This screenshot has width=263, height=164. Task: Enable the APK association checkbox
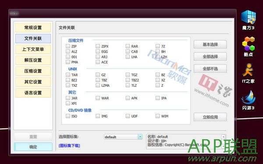pos(128,98)
